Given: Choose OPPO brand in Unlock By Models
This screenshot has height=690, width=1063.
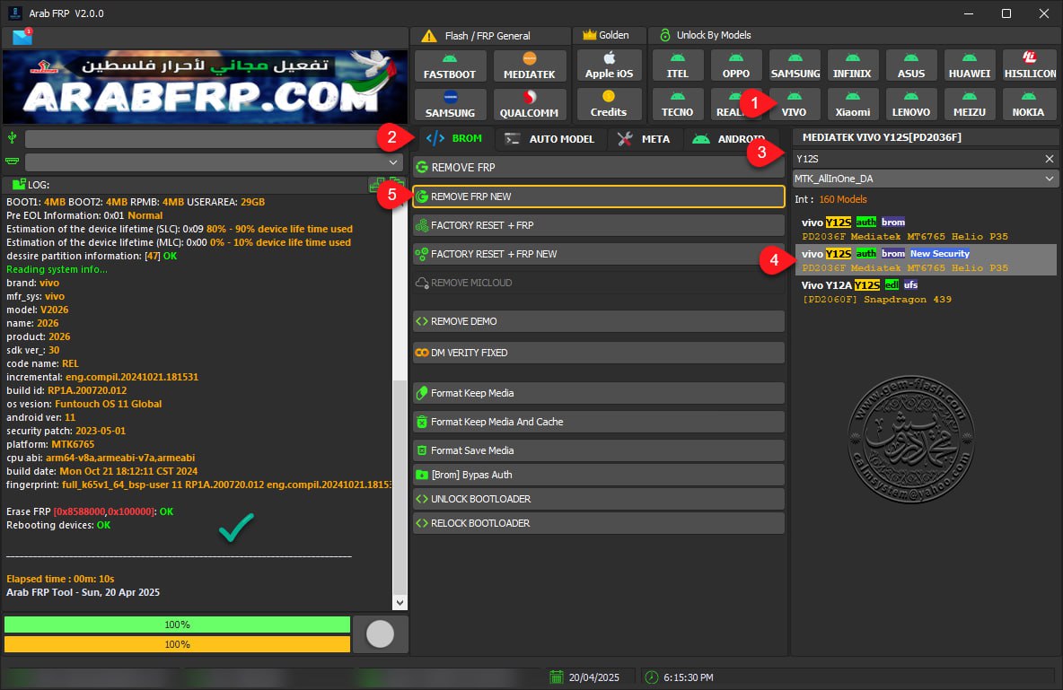Looking at the screenshot, I should (x=735, y=66).
